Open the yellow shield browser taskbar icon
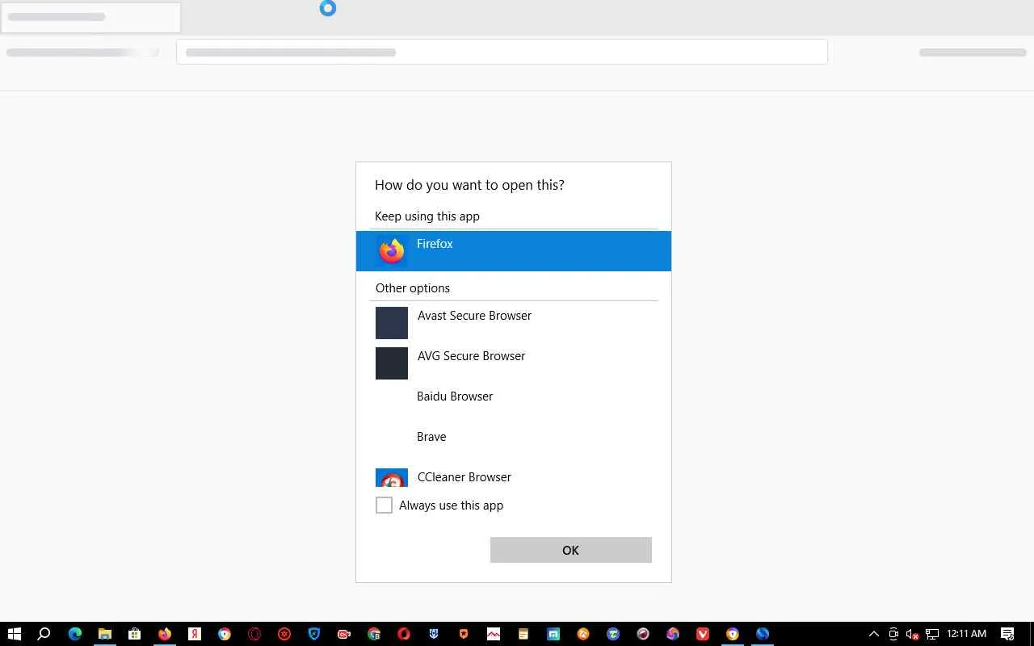This screenshot has height=646, width=1034. tap(733, 634)
